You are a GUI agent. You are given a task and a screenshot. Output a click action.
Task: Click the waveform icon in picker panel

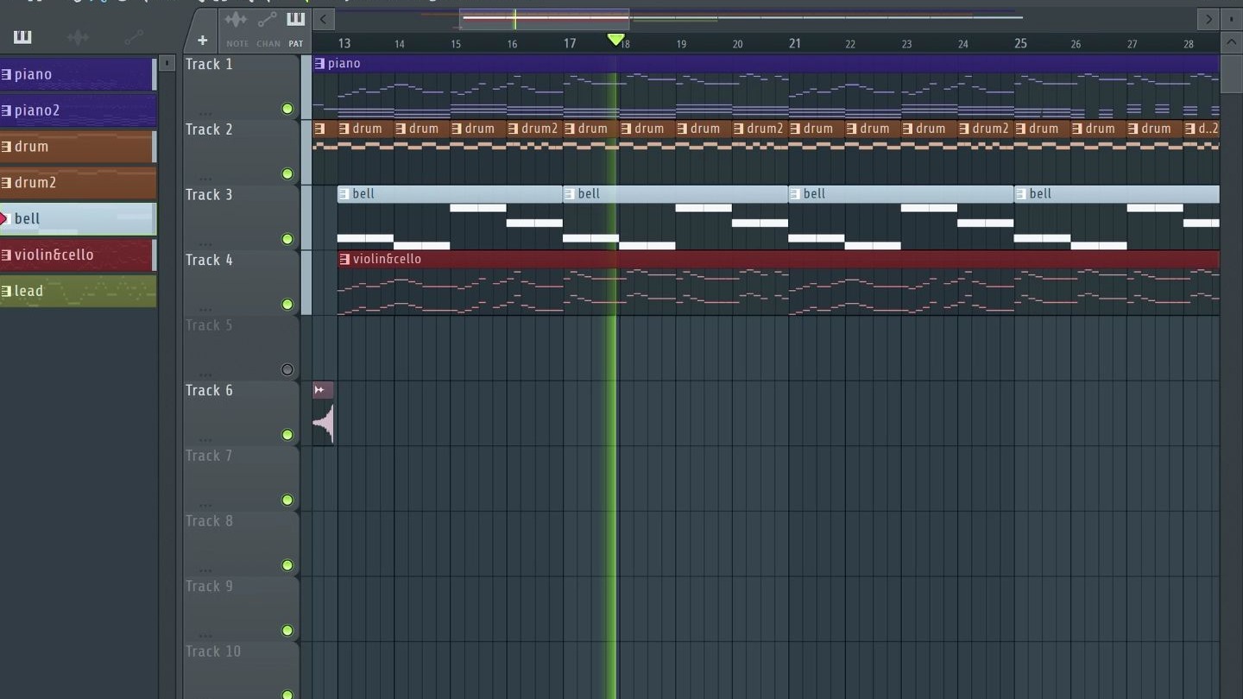(78, 36)
